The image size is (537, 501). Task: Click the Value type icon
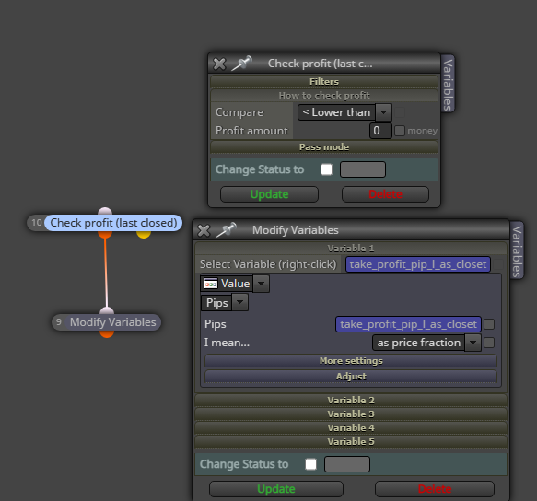tap(211, 284)
